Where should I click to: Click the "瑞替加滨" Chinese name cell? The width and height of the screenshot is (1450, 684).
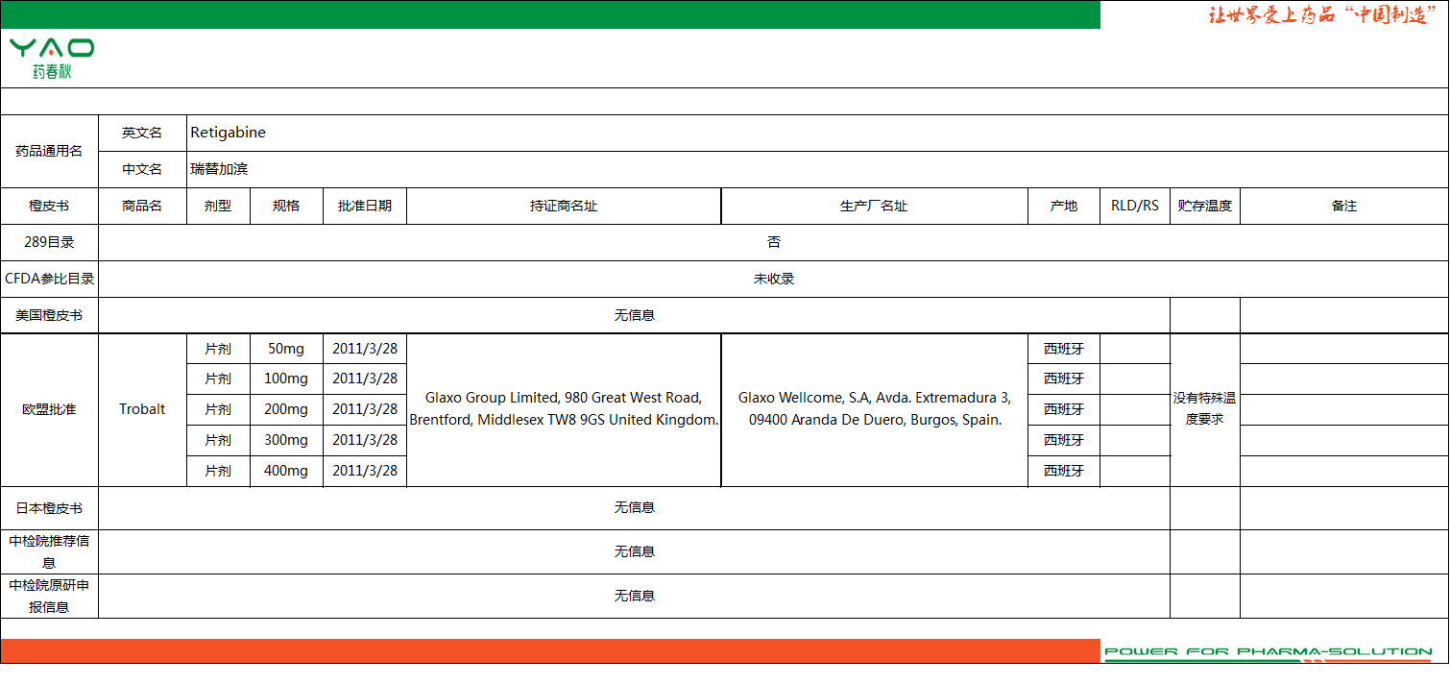[x=817, y=169]
